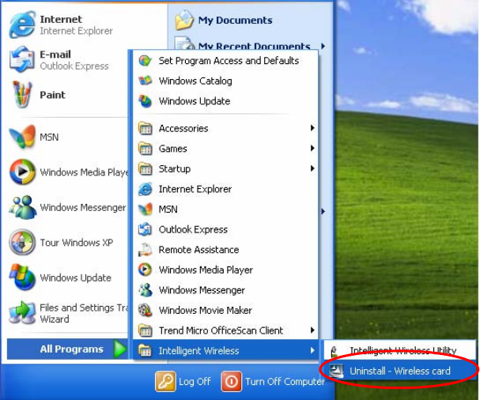Click the Outlook Express icon in programs list
The image size is (480, 400).
point(145,229)
